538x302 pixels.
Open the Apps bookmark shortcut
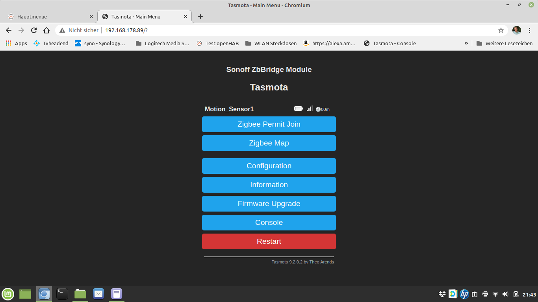[17, 43]
